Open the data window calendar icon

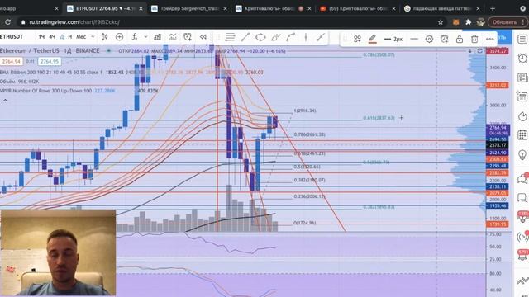522,97
